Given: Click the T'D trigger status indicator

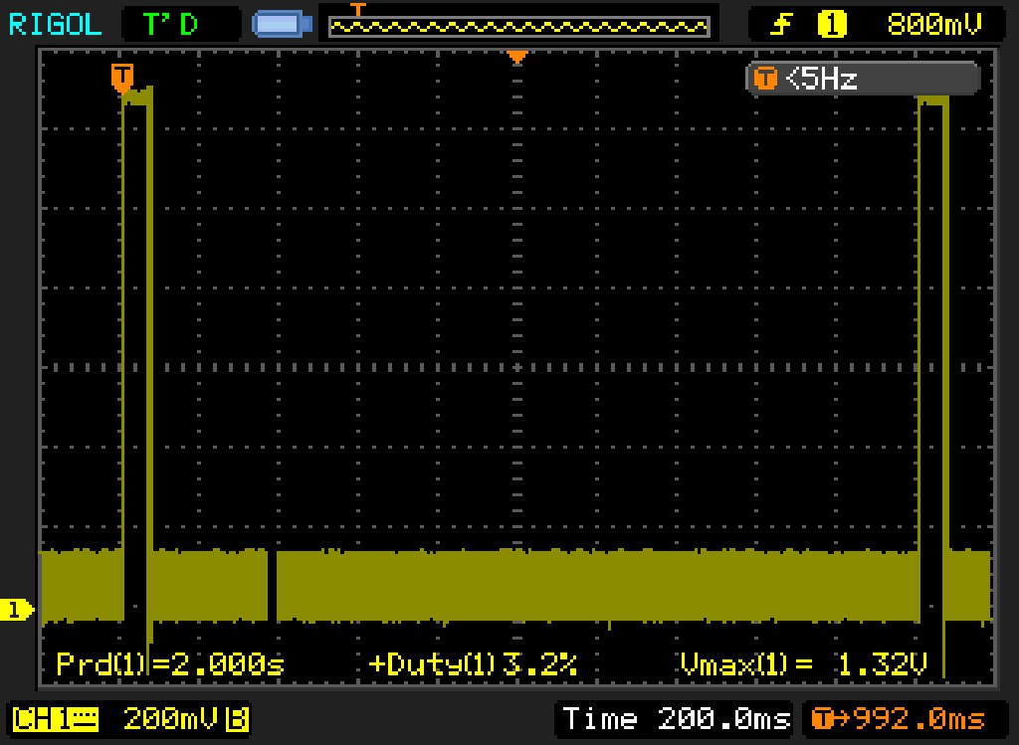Looking at the screenshot, I should 169,24.
